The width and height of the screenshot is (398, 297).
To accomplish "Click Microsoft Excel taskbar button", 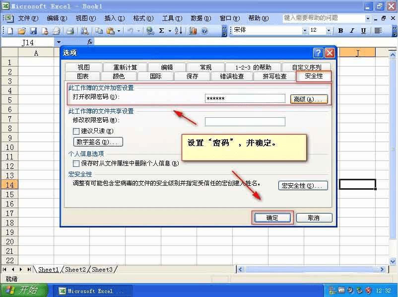I will click(92, 291).
